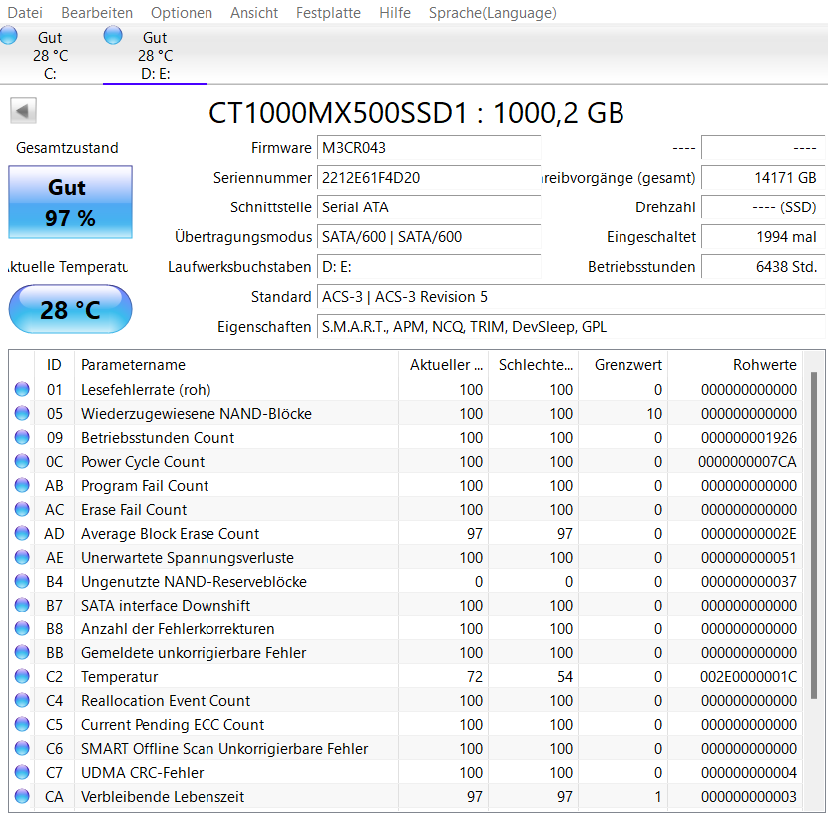Select the D: E: drive tab
The image size is (828, 816).
(155, 55)
